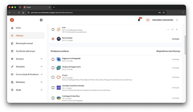Open Renovação manual page
Viewport: 193px width, 112px height.
[x=27, y=43]
